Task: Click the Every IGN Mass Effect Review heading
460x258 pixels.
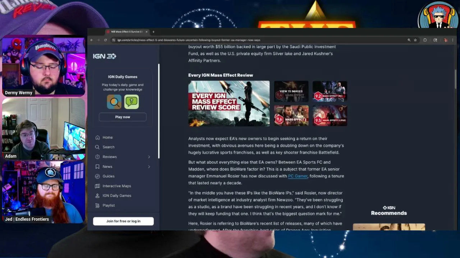Action: (221, 75)
